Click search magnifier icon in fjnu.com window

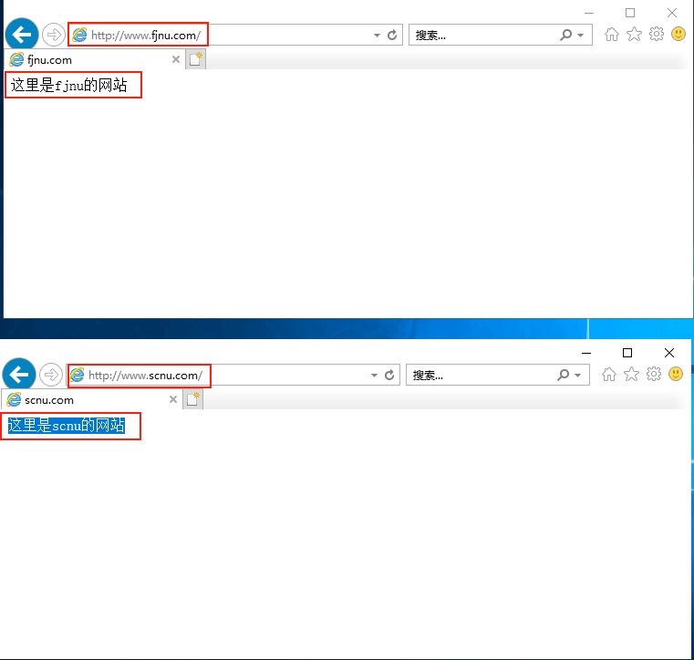click(565, 35)
